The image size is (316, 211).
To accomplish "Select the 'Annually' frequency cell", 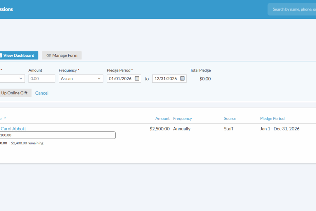I will coord(182,129).
